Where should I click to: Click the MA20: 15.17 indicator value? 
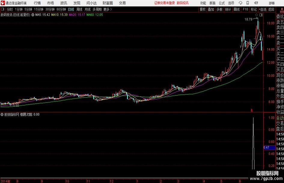77,15
